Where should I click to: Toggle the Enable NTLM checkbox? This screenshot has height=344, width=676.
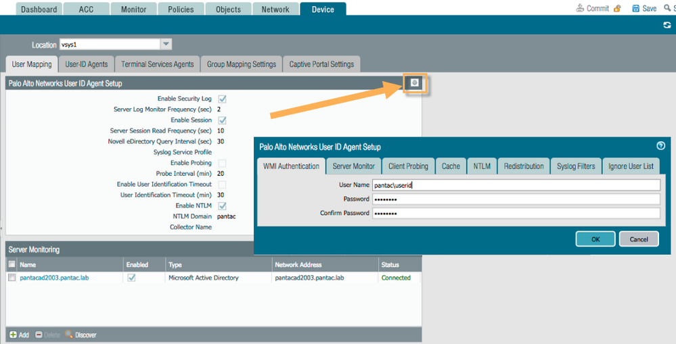[222, 206]
